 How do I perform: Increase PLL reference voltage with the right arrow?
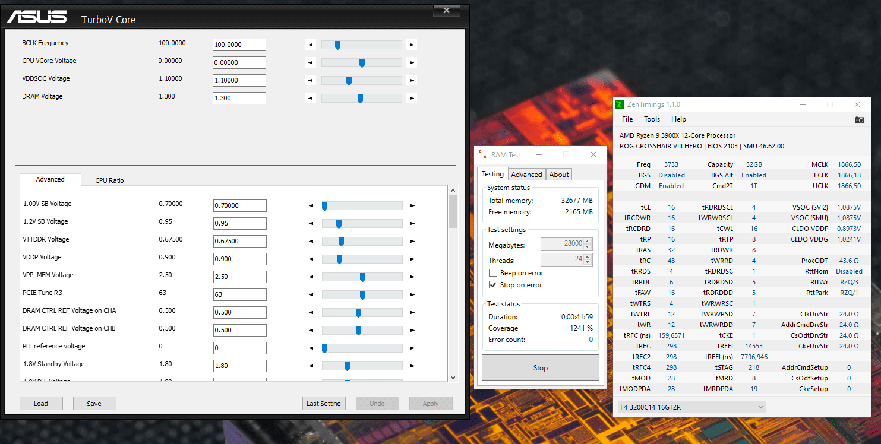pyautogui.click(x=412, y=348)
